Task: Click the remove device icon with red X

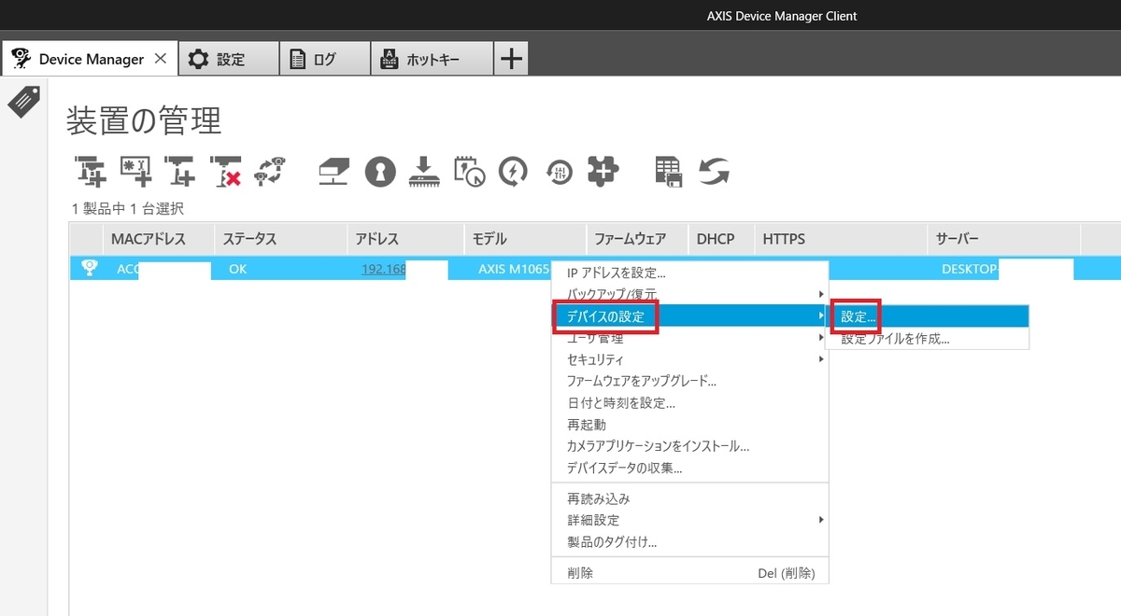Action: (225, 171)
